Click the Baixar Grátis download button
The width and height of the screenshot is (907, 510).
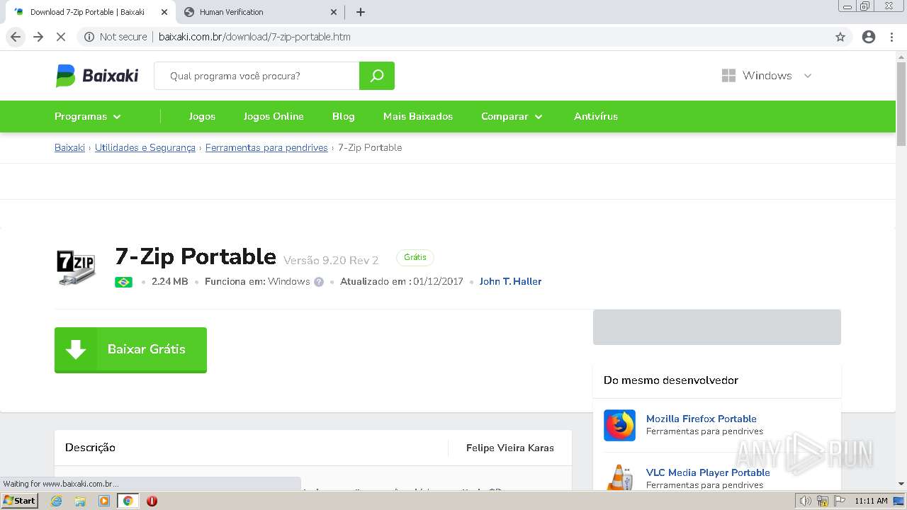[130, 350]
